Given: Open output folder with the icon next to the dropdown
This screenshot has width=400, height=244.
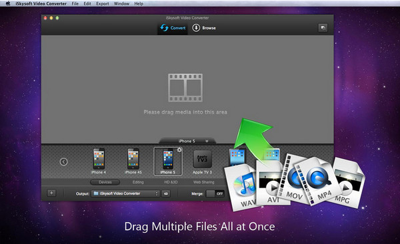Looking at the screenshot, I should coord(166,193).
